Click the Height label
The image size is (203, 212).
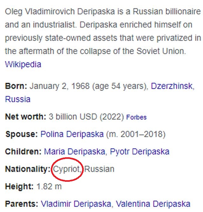point(19,186)
